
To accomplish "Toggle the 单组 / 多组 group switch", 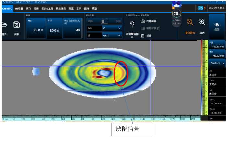I will coord(104,21).
